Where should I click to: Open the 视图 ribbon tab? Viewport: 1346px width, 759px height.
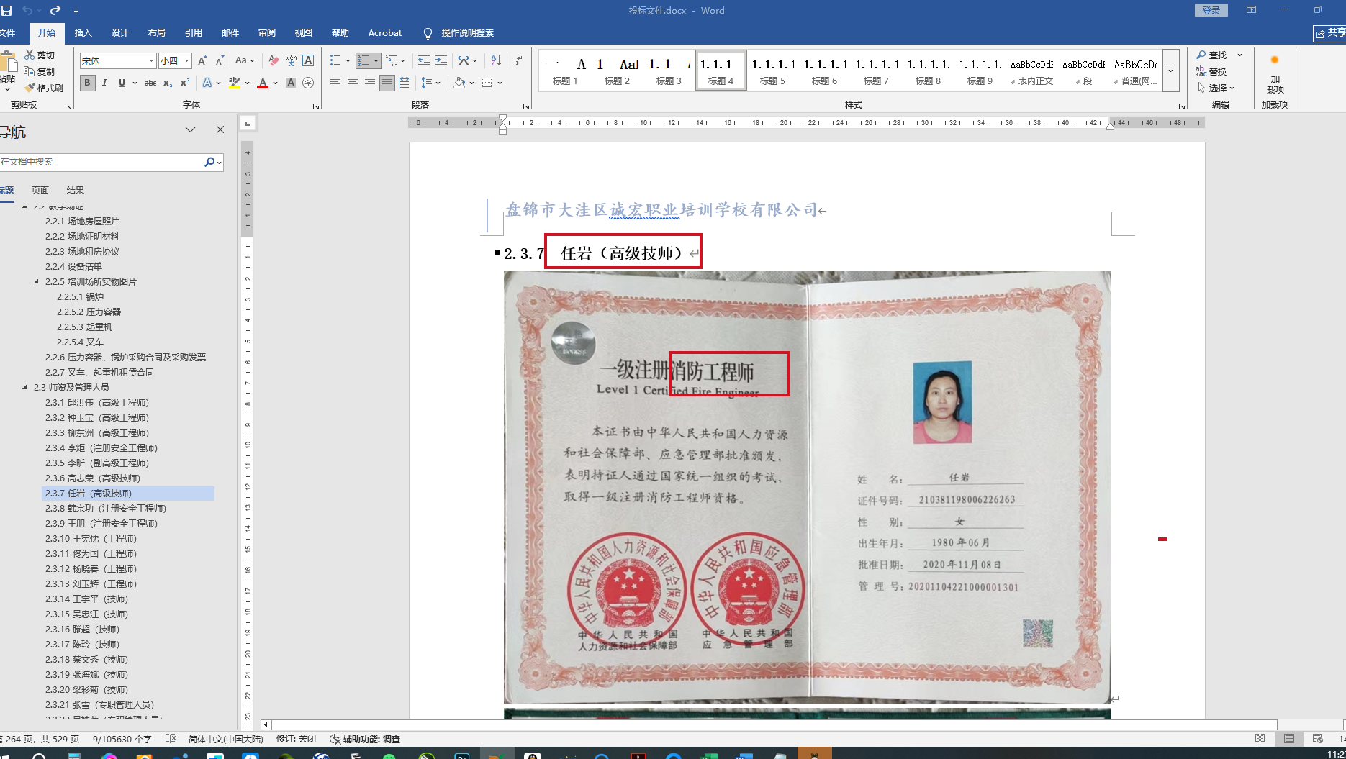pos(304,33)
